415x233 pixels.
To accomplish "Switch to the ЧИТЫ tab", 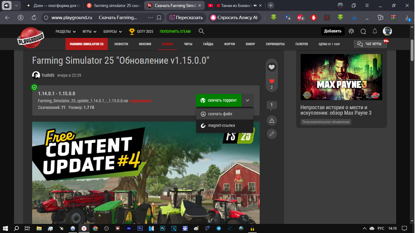I will click(x=188, y=44).
